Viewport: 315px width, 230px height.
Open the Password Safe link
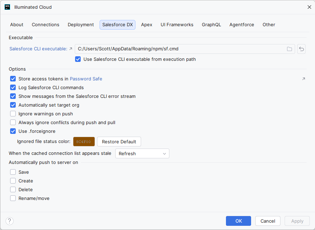click(x=86, y=79)
